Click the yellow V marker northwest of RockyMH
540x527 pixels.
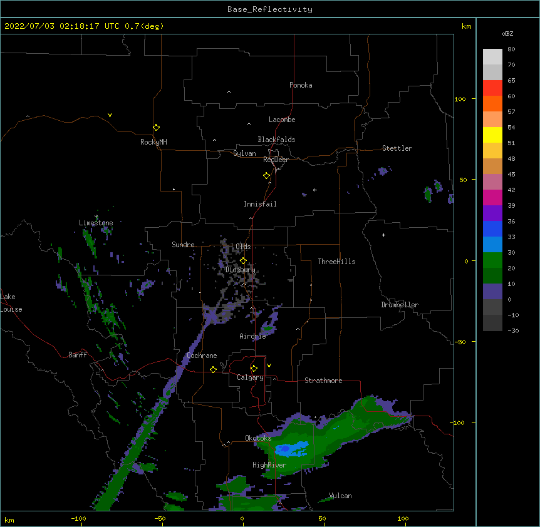point(110,115)
